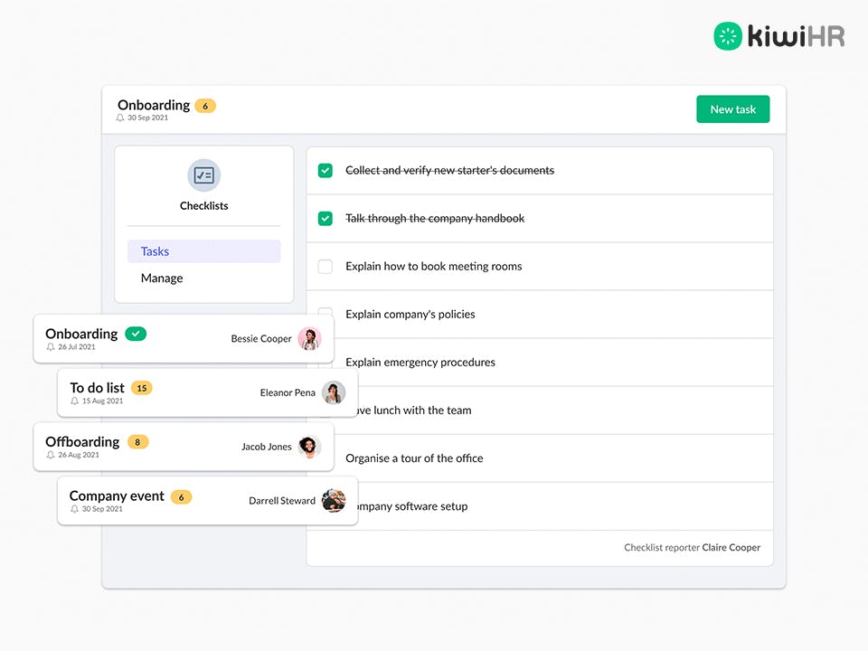Click bell icon next to 15 Aug 2021
The width and height of the screenshot is (868, 651).
click(75, 401)
